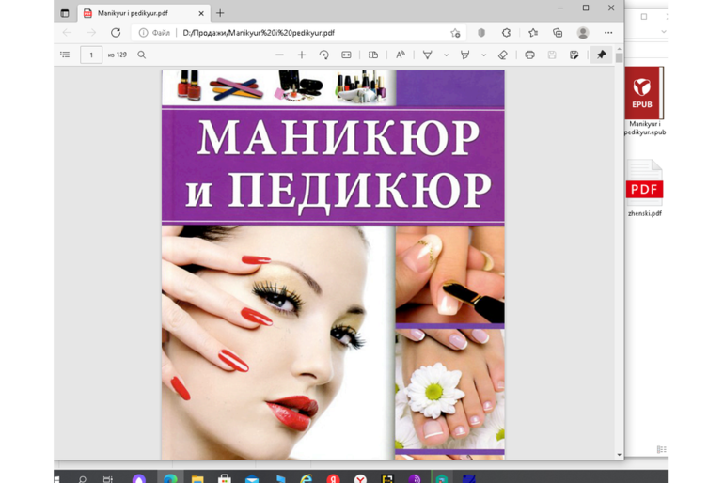Open the Mail app from the taskbar
The width and height of the screenshot is (724, 483).
click(252, 479)
